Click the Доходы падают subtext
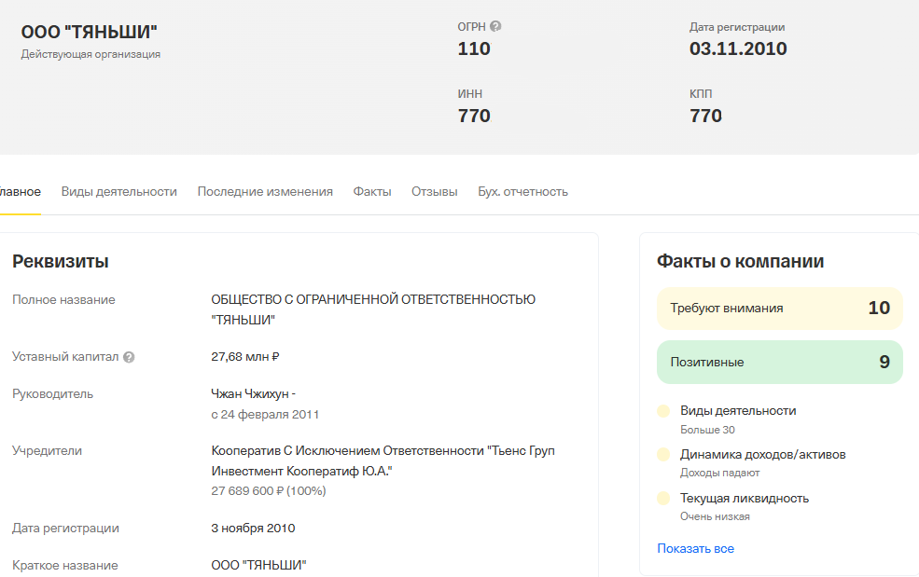This screenshot has height=577, width=919. click(x=719, y=473)
